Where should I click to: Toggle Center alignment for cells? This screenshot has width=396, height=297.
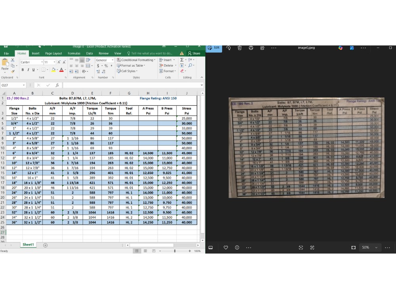(x=76, y=66)
